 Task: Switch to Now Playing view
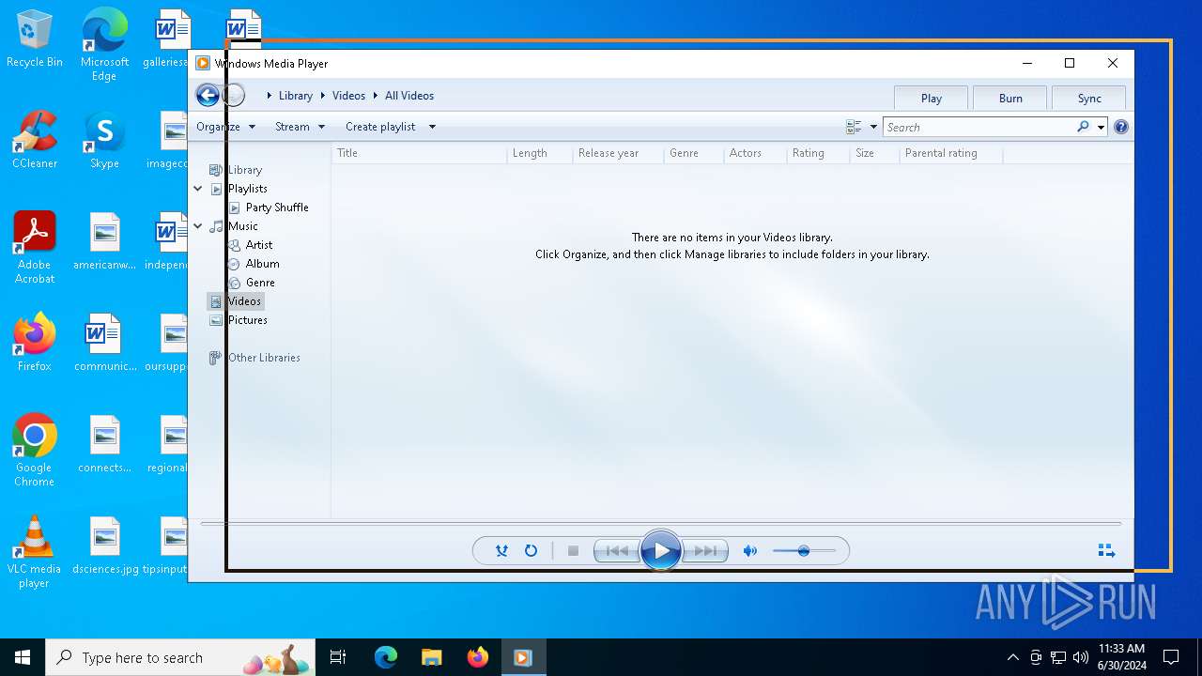1106,551
